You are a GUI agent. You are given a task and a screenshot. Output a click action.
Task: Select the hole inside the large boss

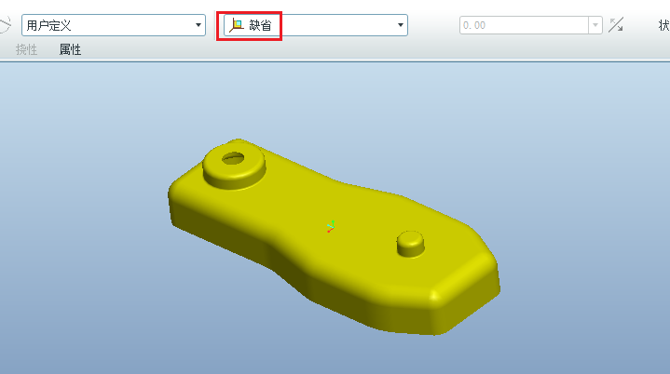[x=233, y=157]
